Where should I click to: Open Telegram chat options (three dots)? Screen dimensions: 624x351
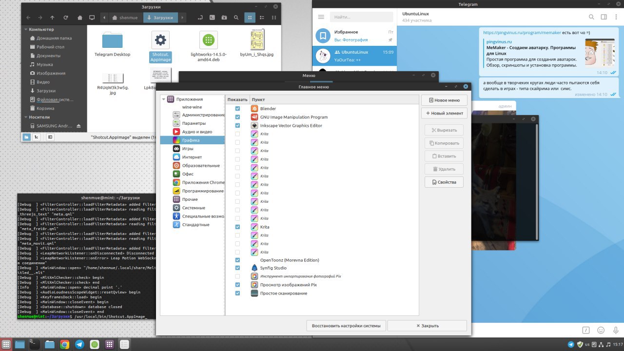[x=616, y=17]
